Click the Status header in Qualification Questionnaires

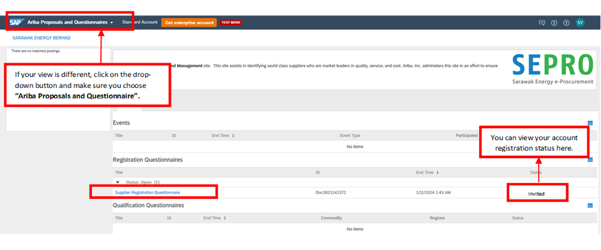(517, 218)
